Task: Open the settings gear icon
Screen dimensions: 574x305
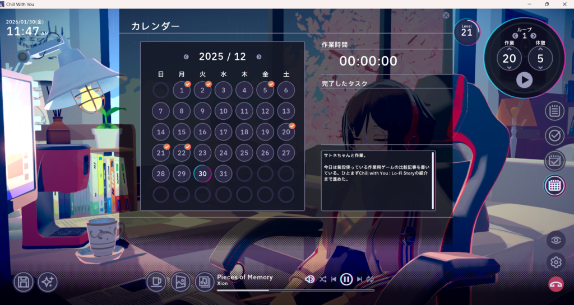Action: coord(556,261)
